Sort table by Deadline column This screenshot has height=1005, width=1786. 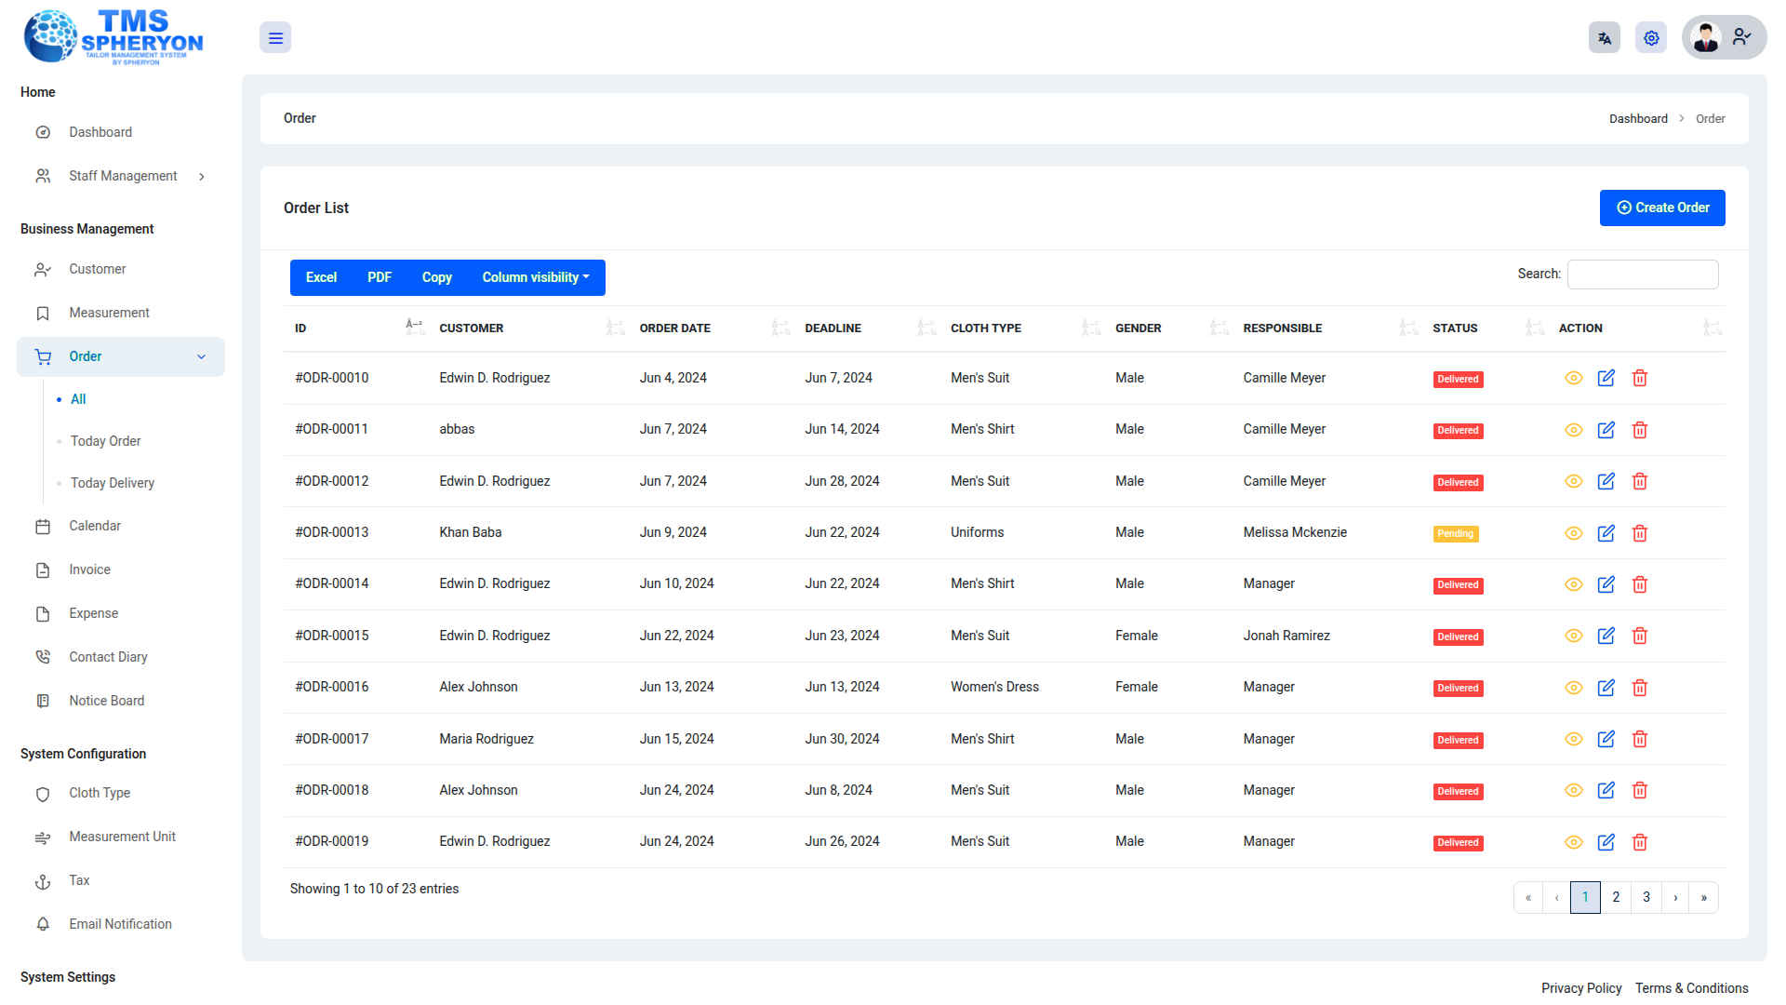pos(867,328)
